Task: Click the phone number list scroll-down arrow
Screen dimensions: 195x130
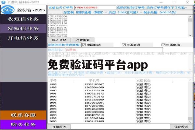Action: 190,35
